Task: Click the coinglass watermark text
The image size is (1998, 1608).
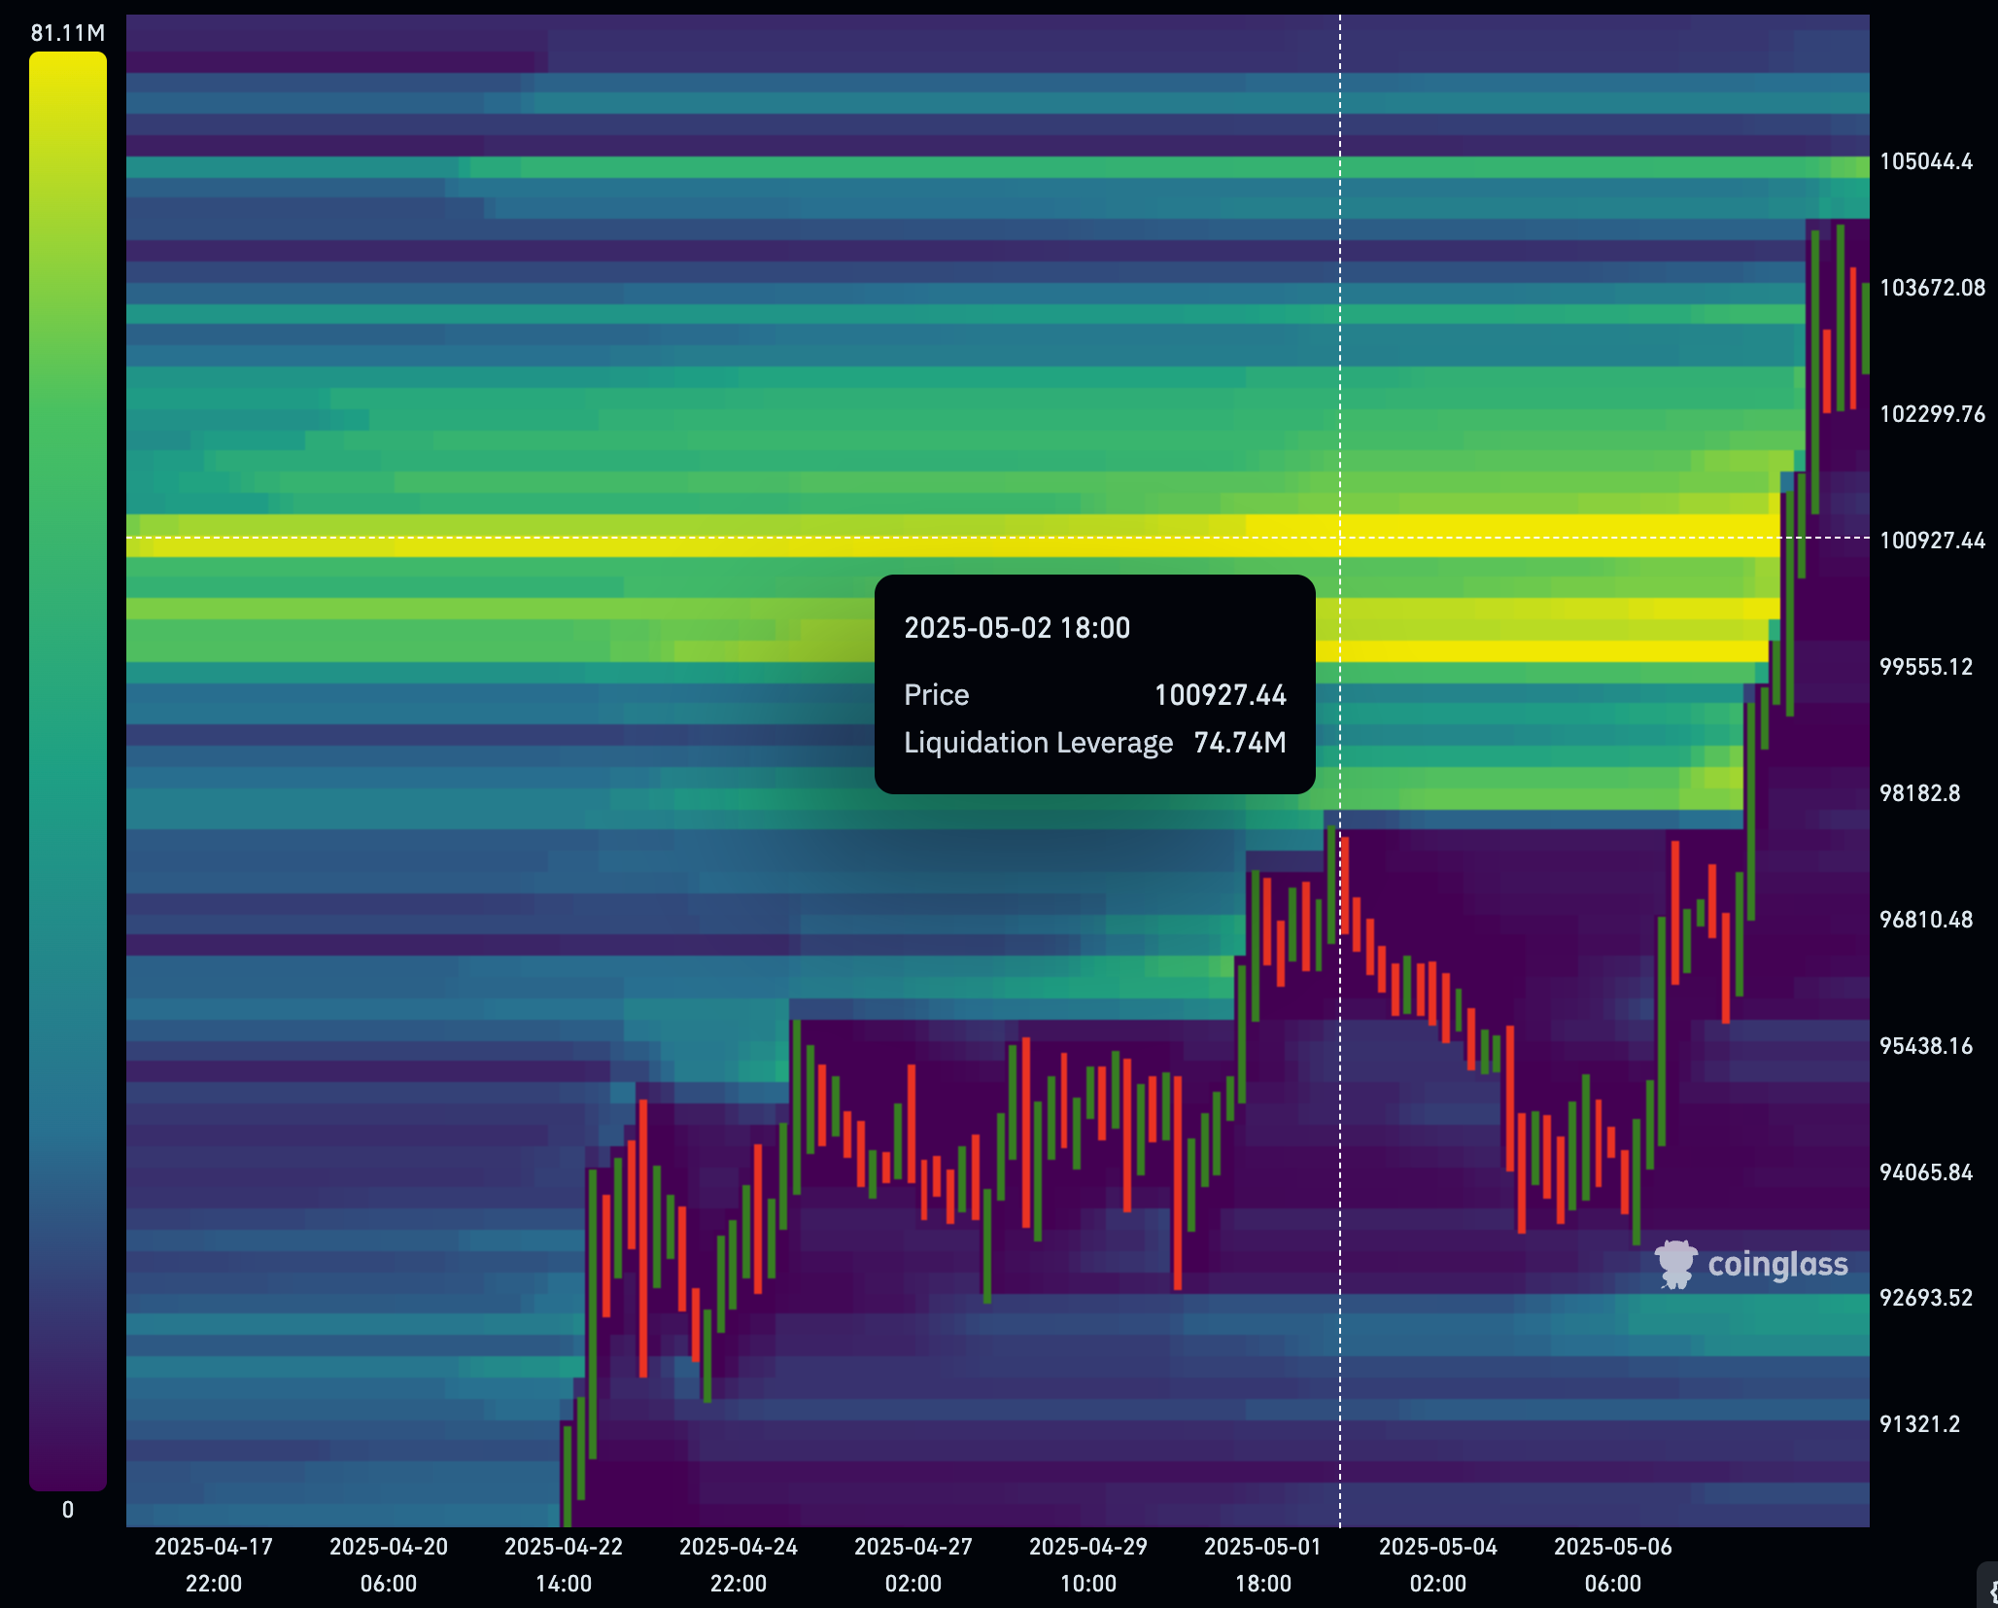Action: (1777, 1264)
